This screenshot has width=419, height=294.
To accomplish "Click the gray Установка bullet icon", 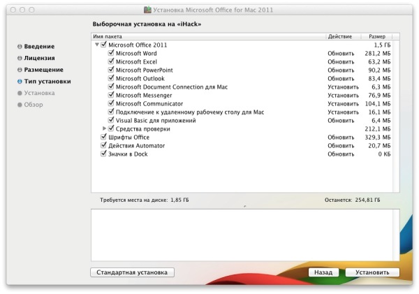I will pos(20,93).
